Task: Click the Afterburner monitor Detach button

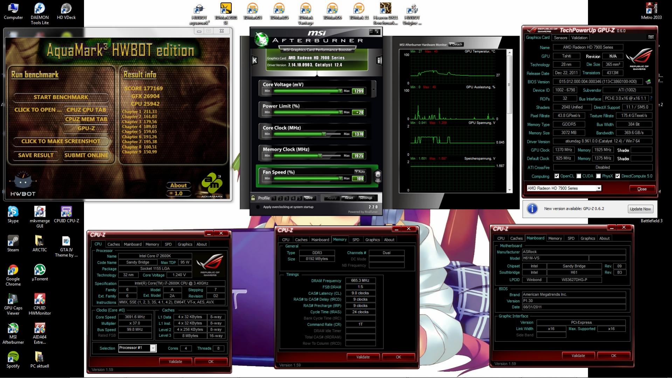Action: [x=456, y=44]
